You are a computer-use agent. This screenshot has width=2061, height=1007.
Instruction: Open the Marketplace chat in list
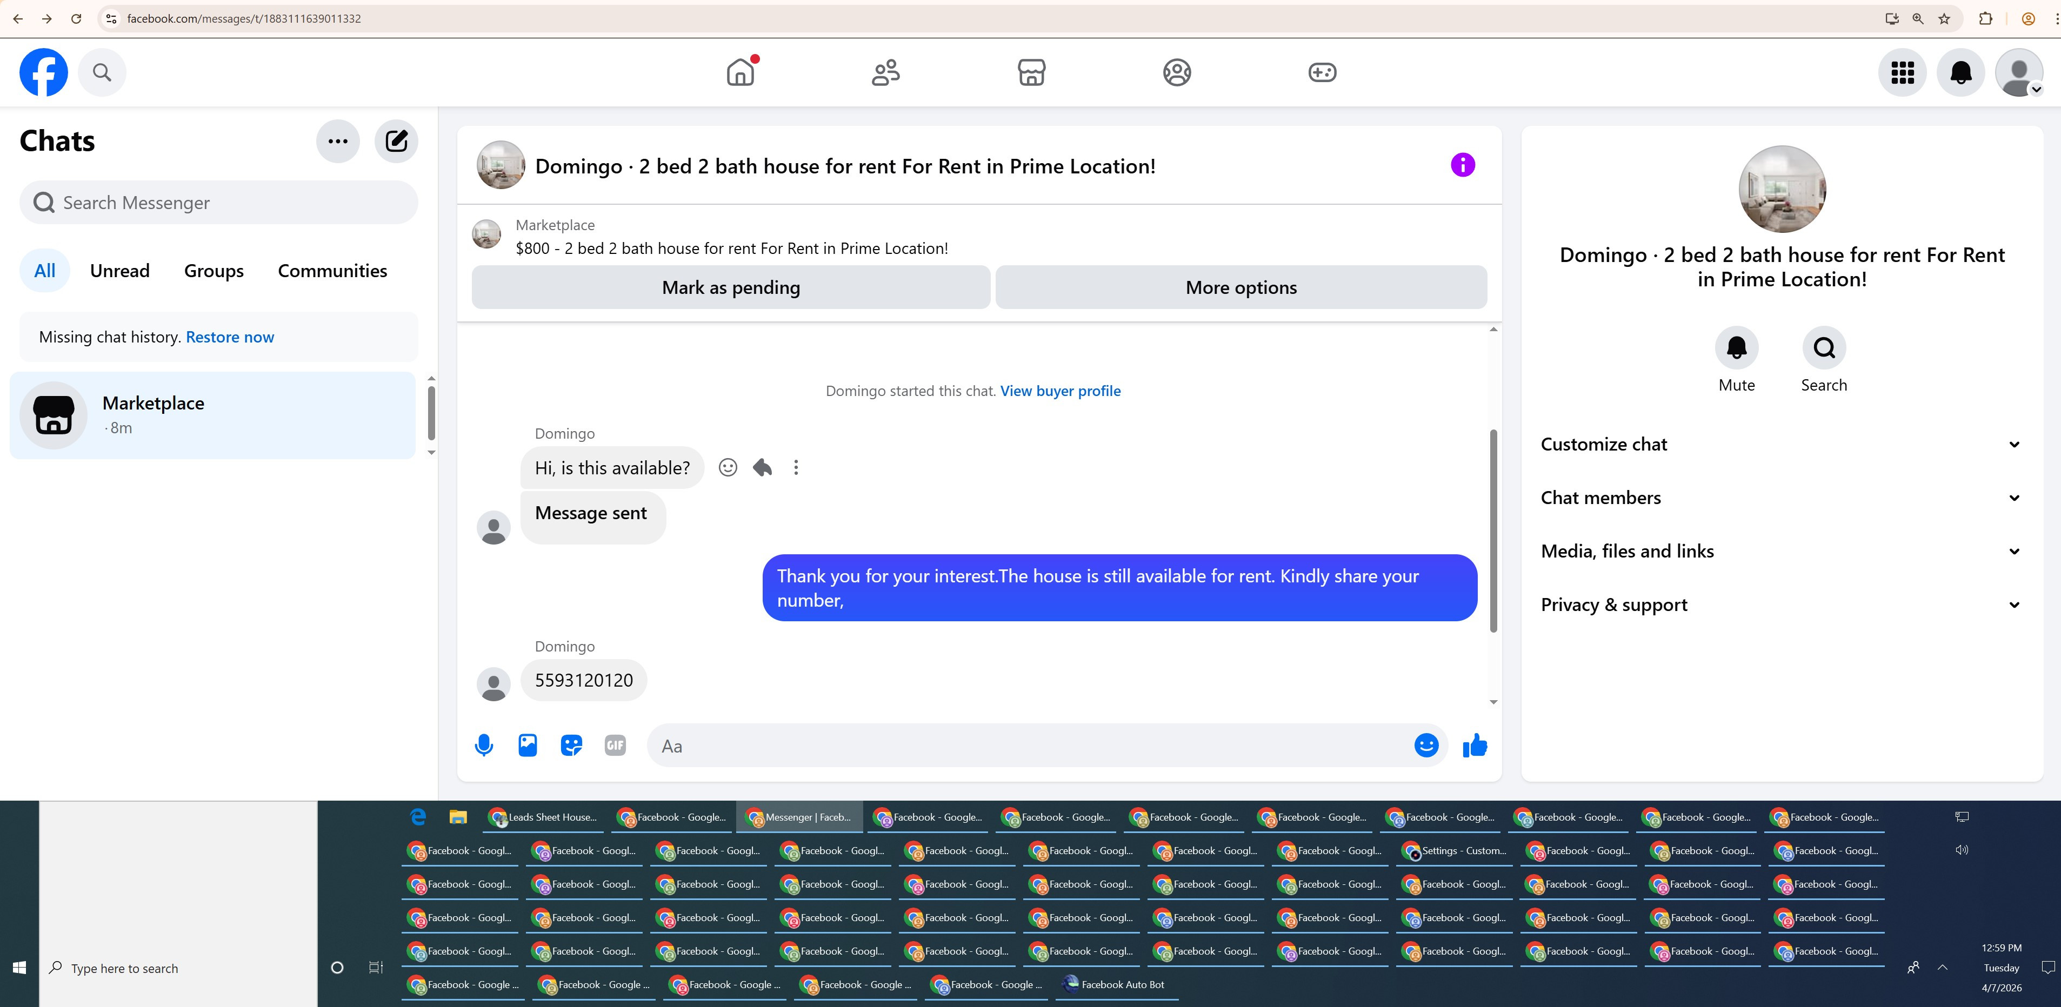213,415
